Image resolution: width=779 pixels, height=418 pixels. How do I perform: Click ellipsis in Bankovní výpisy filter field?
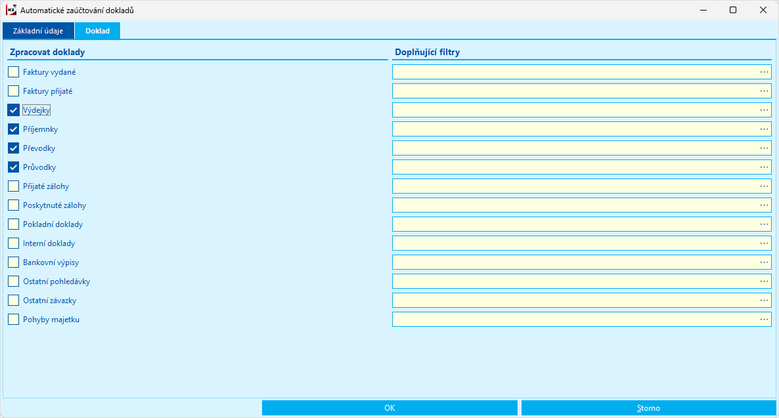coord(764,262)
